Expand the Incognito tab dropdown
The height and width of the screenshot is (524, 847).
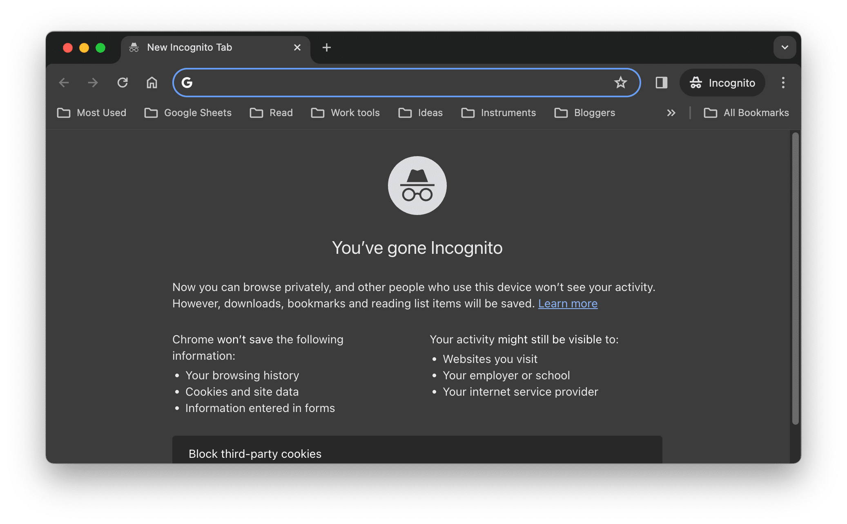[785, 47]
